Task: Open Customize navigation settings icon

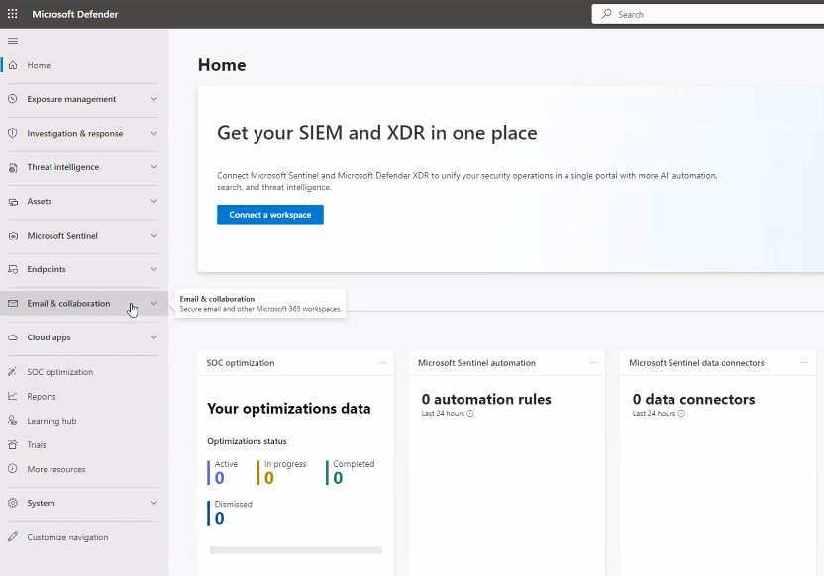Action: pyautogui.click(x=12, y=536)
